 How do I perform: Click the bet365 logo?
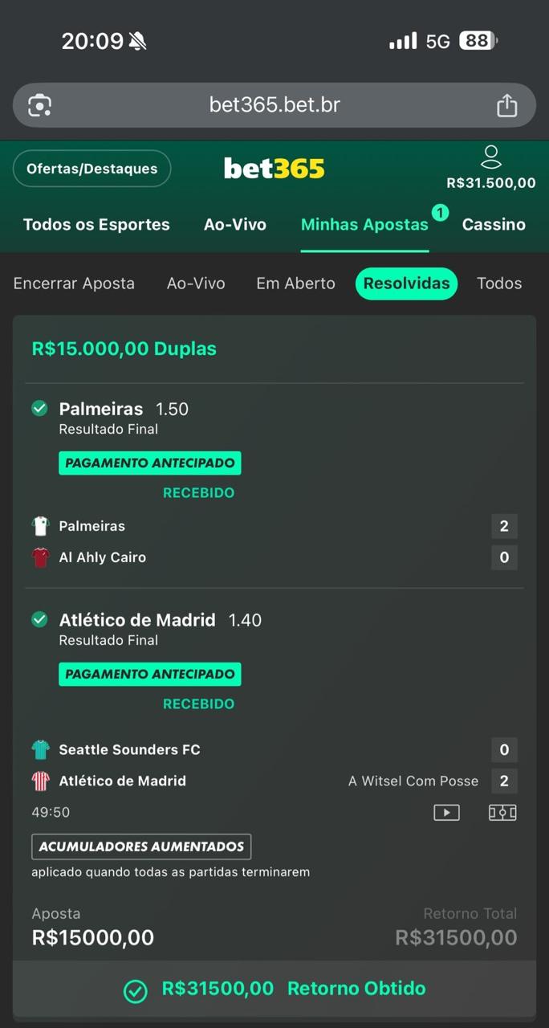click(x=274, y=169)
